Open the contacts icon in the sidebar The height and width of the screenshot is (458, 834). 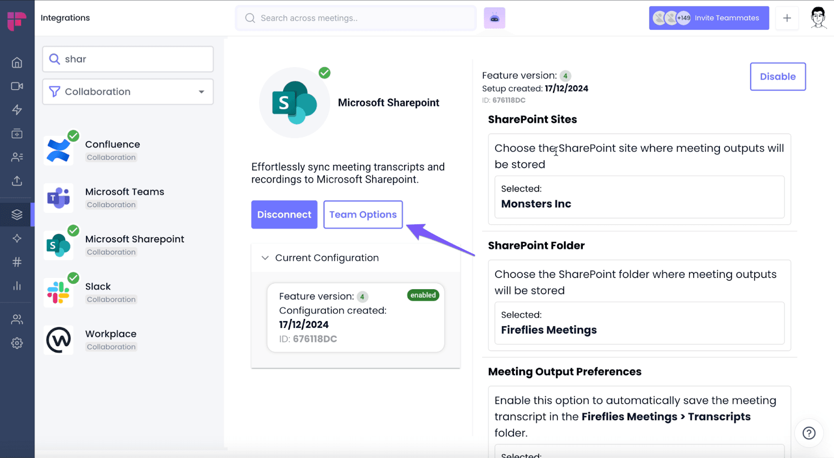coord(17,157)
